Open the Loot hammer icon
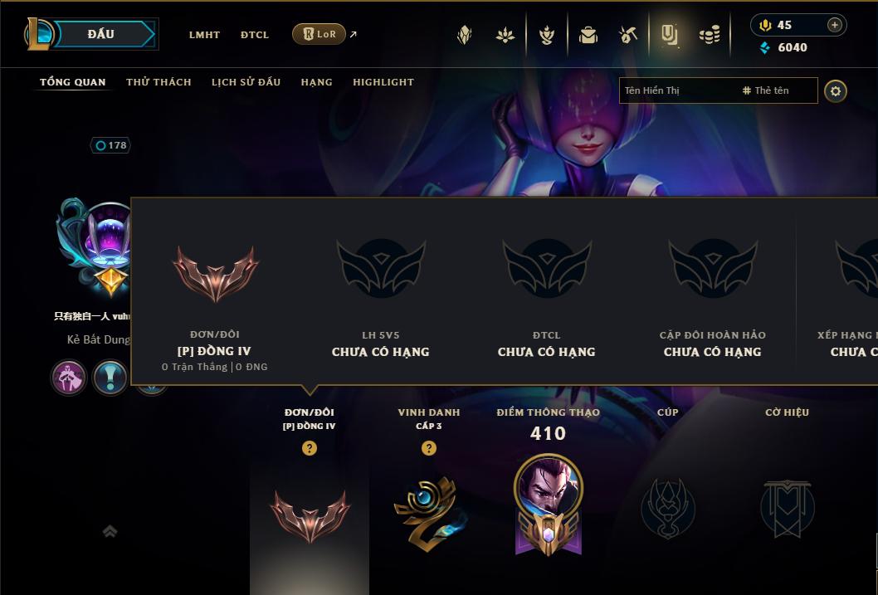Screen dimensions: 878x595 click(x=628, y=35)
